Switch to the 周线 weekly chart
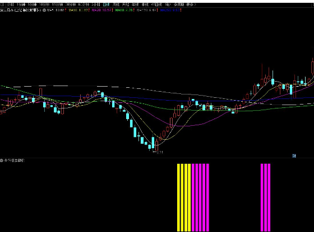 [x=116, y=4]
